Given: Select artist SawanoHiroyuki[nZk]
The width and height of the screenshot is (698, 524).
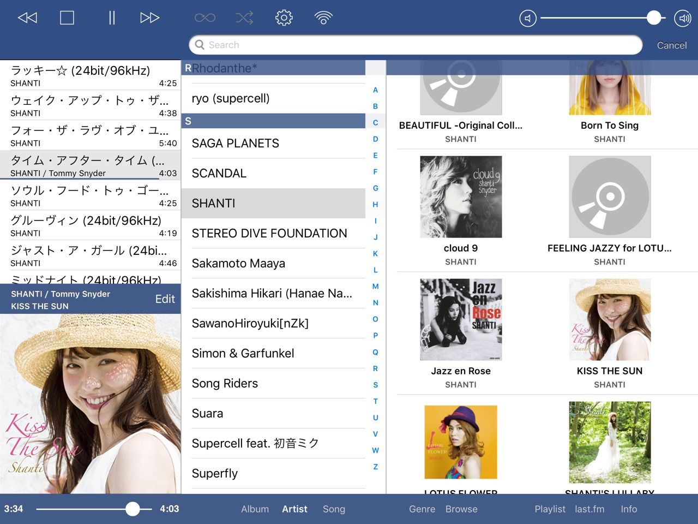Looking at the screenshot, I should pyautogui.click(x=273, y=323).
